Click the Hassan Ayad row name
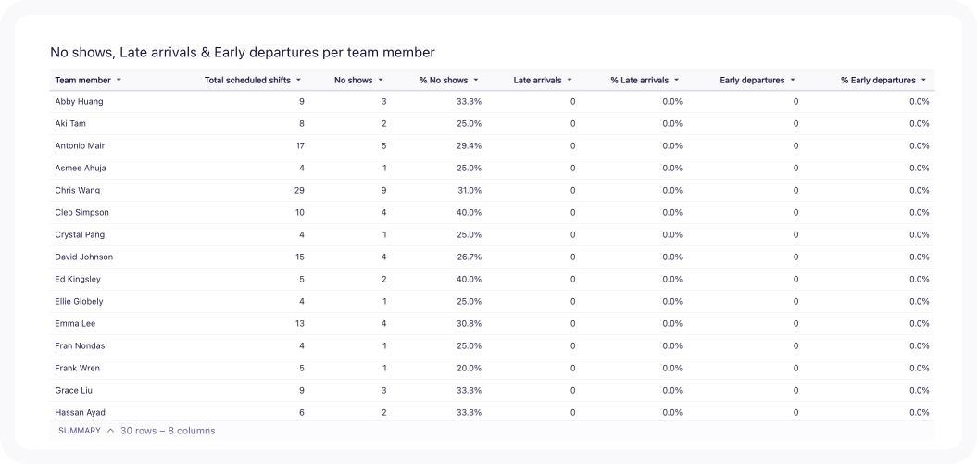This screenshot has width=977, height=464. pos(81,412)
